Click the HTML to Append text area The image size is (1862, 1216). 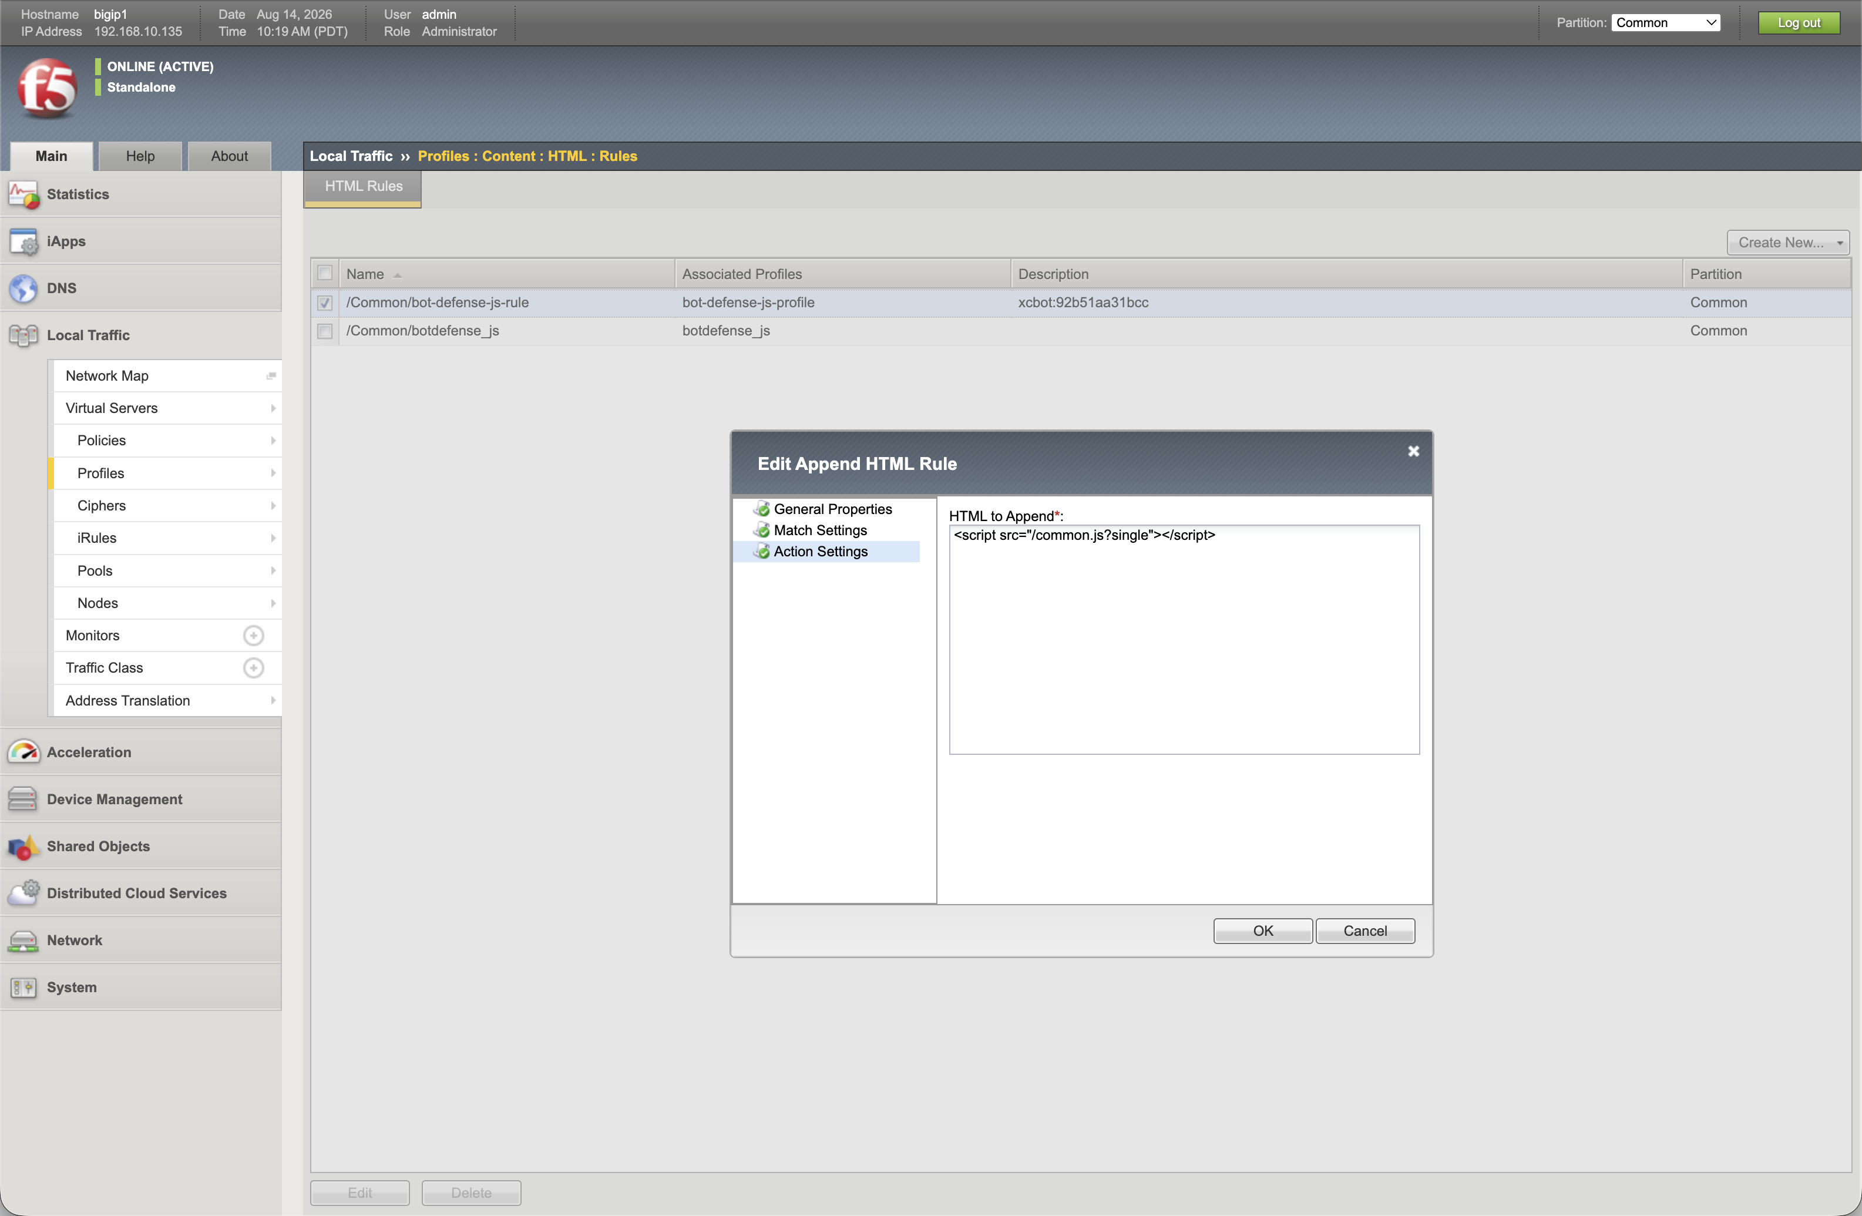click(1185, 639)
